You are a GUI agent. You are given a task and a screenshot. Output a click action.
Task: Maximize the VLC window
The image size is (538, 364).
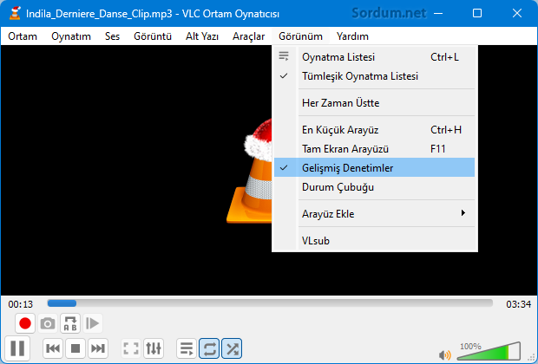[477, 13]
